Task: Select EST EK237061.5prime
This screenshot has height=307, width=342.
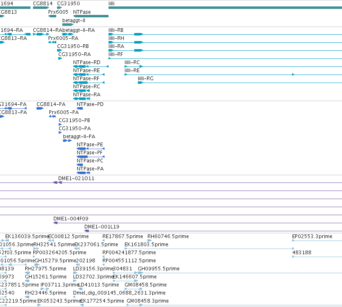Action: click(x=96, y=245)
